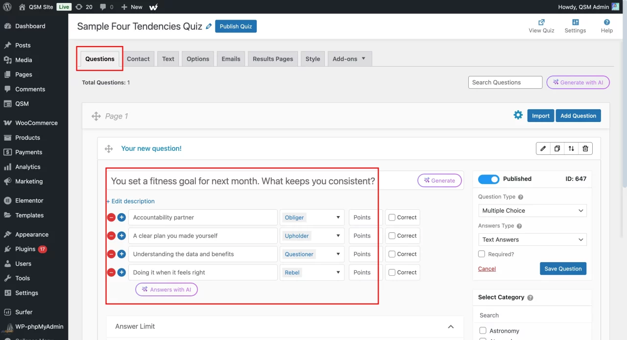627x340 pixels.
Task: Click the duplicate question icon
Action: (x=557, y=148)
